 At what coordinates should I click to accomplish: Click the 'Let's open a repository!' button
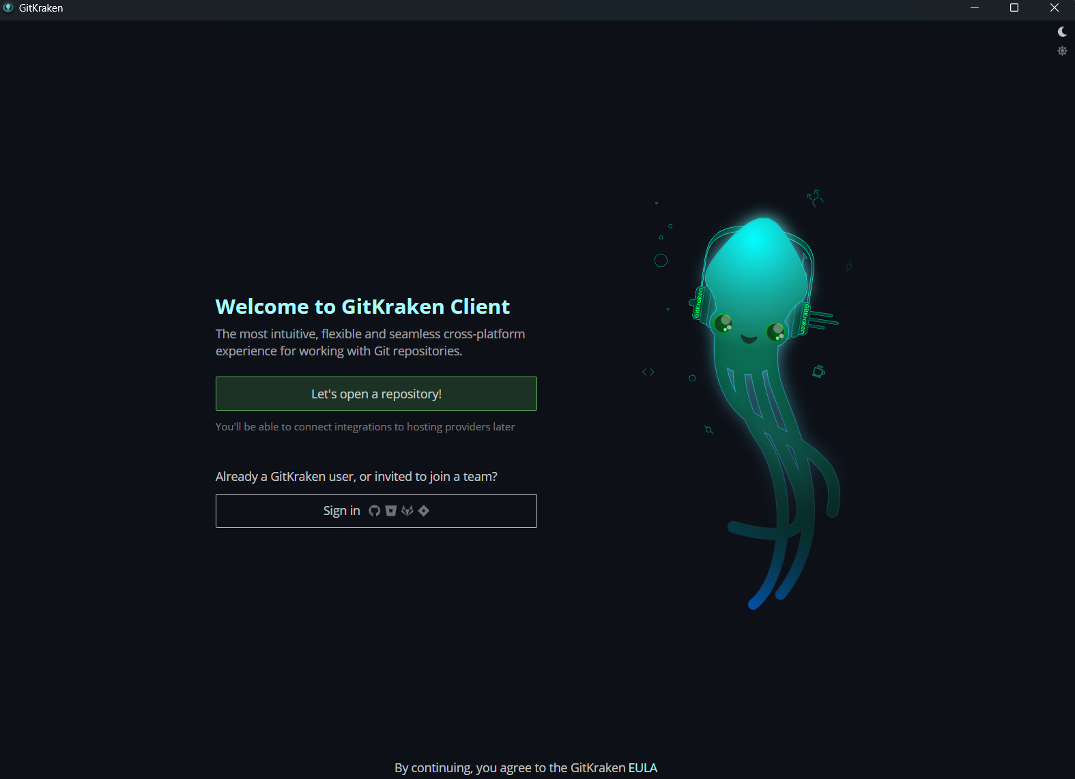(376, 394)
